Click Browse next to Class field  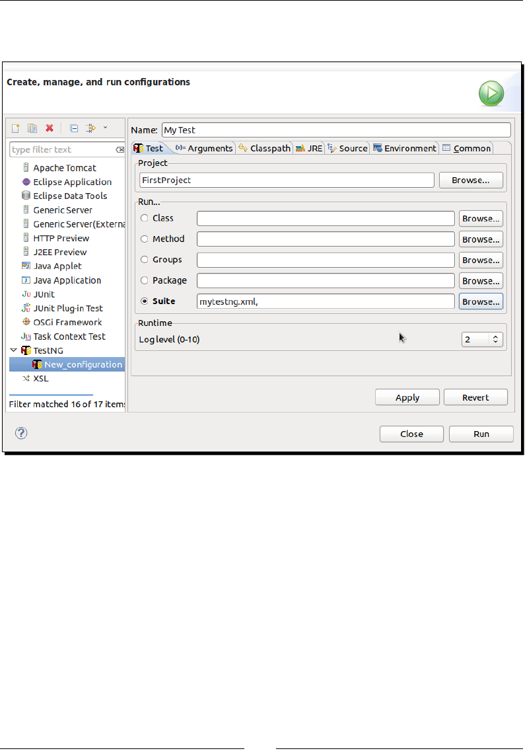[x=481, y=219]
